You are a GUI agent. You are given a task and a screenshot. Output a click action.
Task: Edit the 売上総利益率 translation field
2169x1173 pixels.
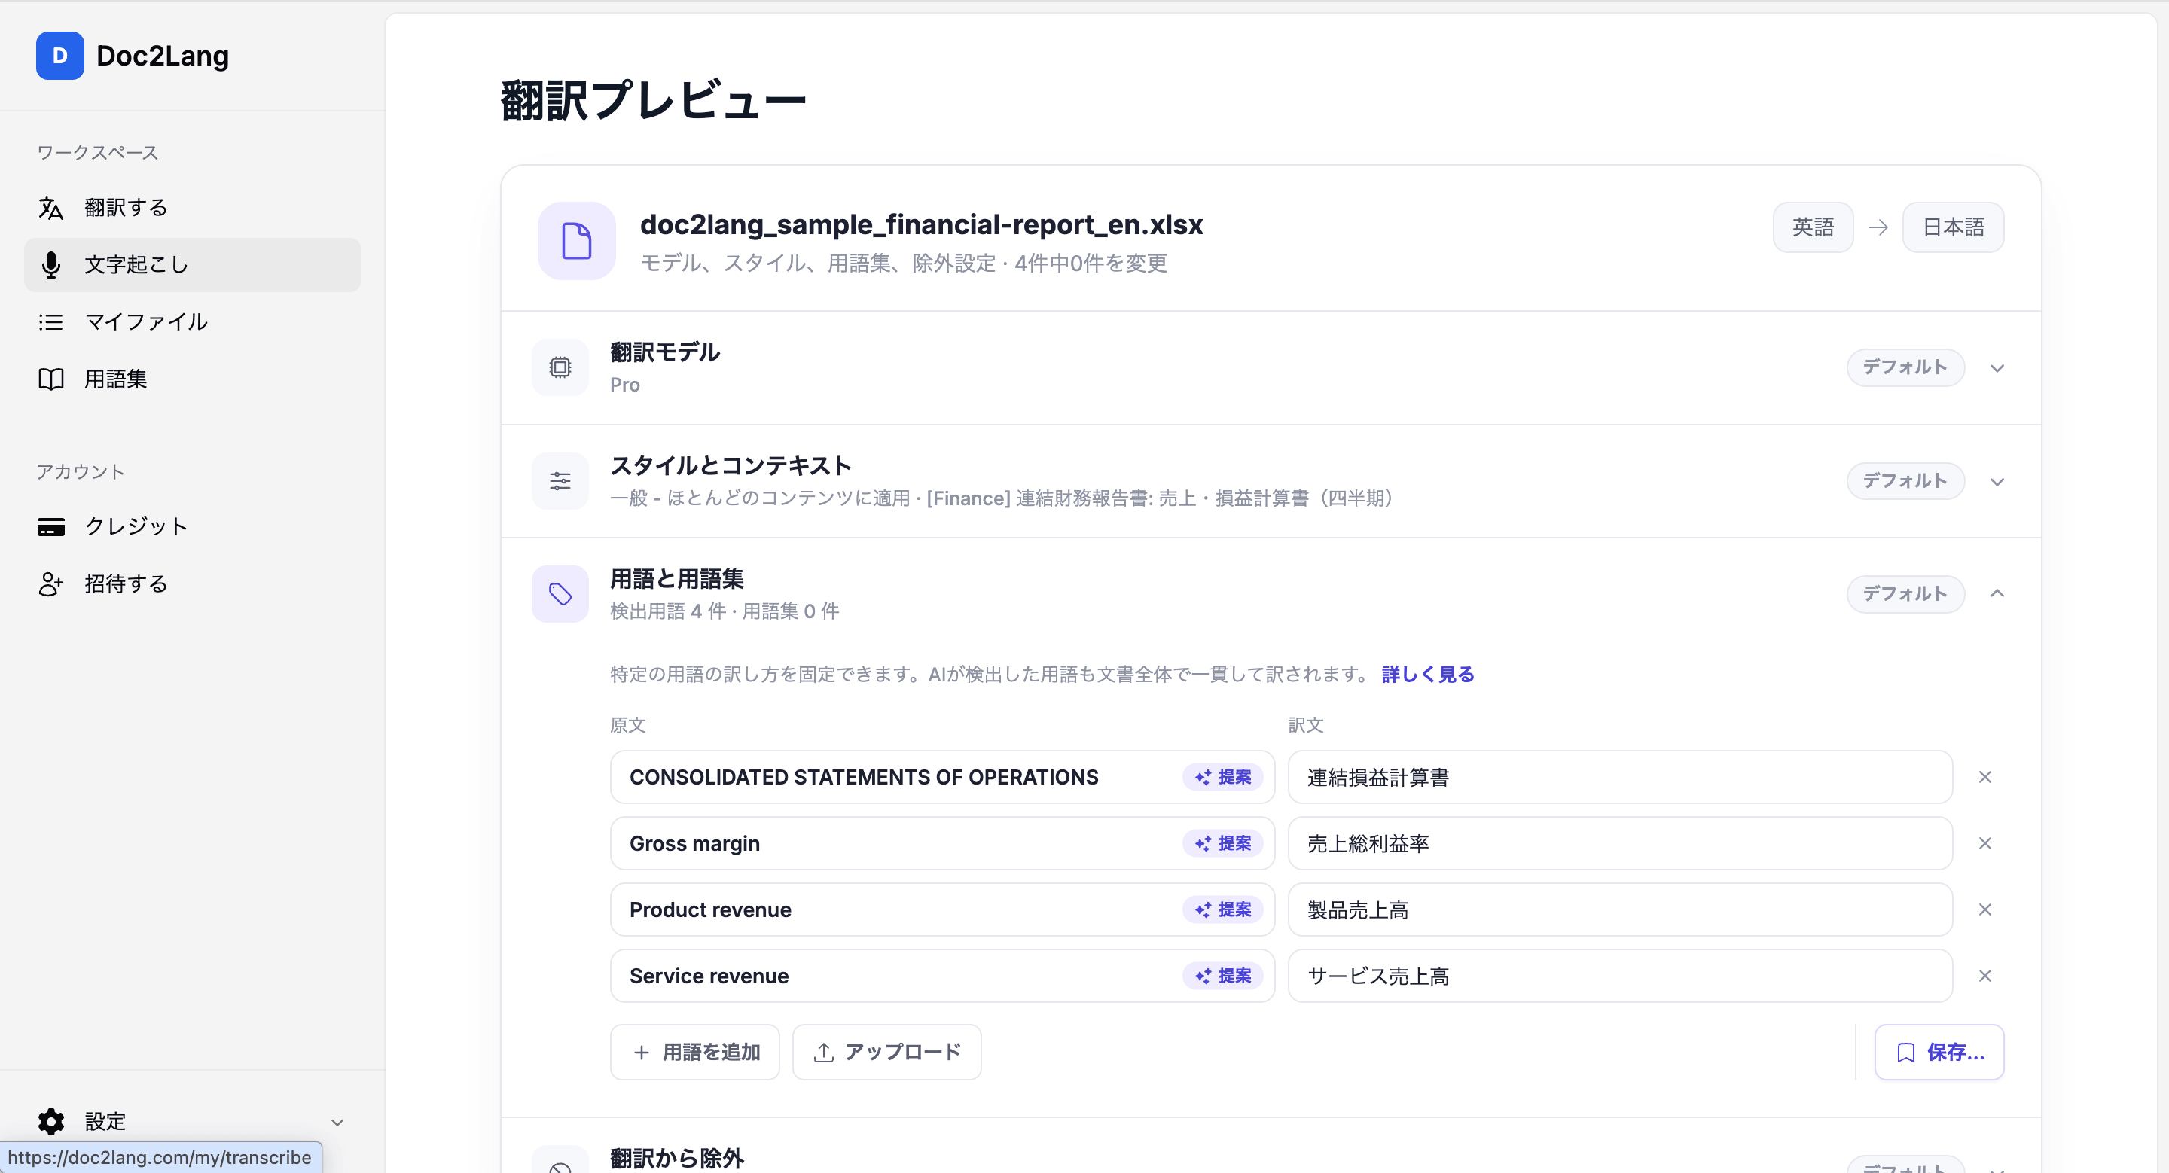pos(1620,843)
